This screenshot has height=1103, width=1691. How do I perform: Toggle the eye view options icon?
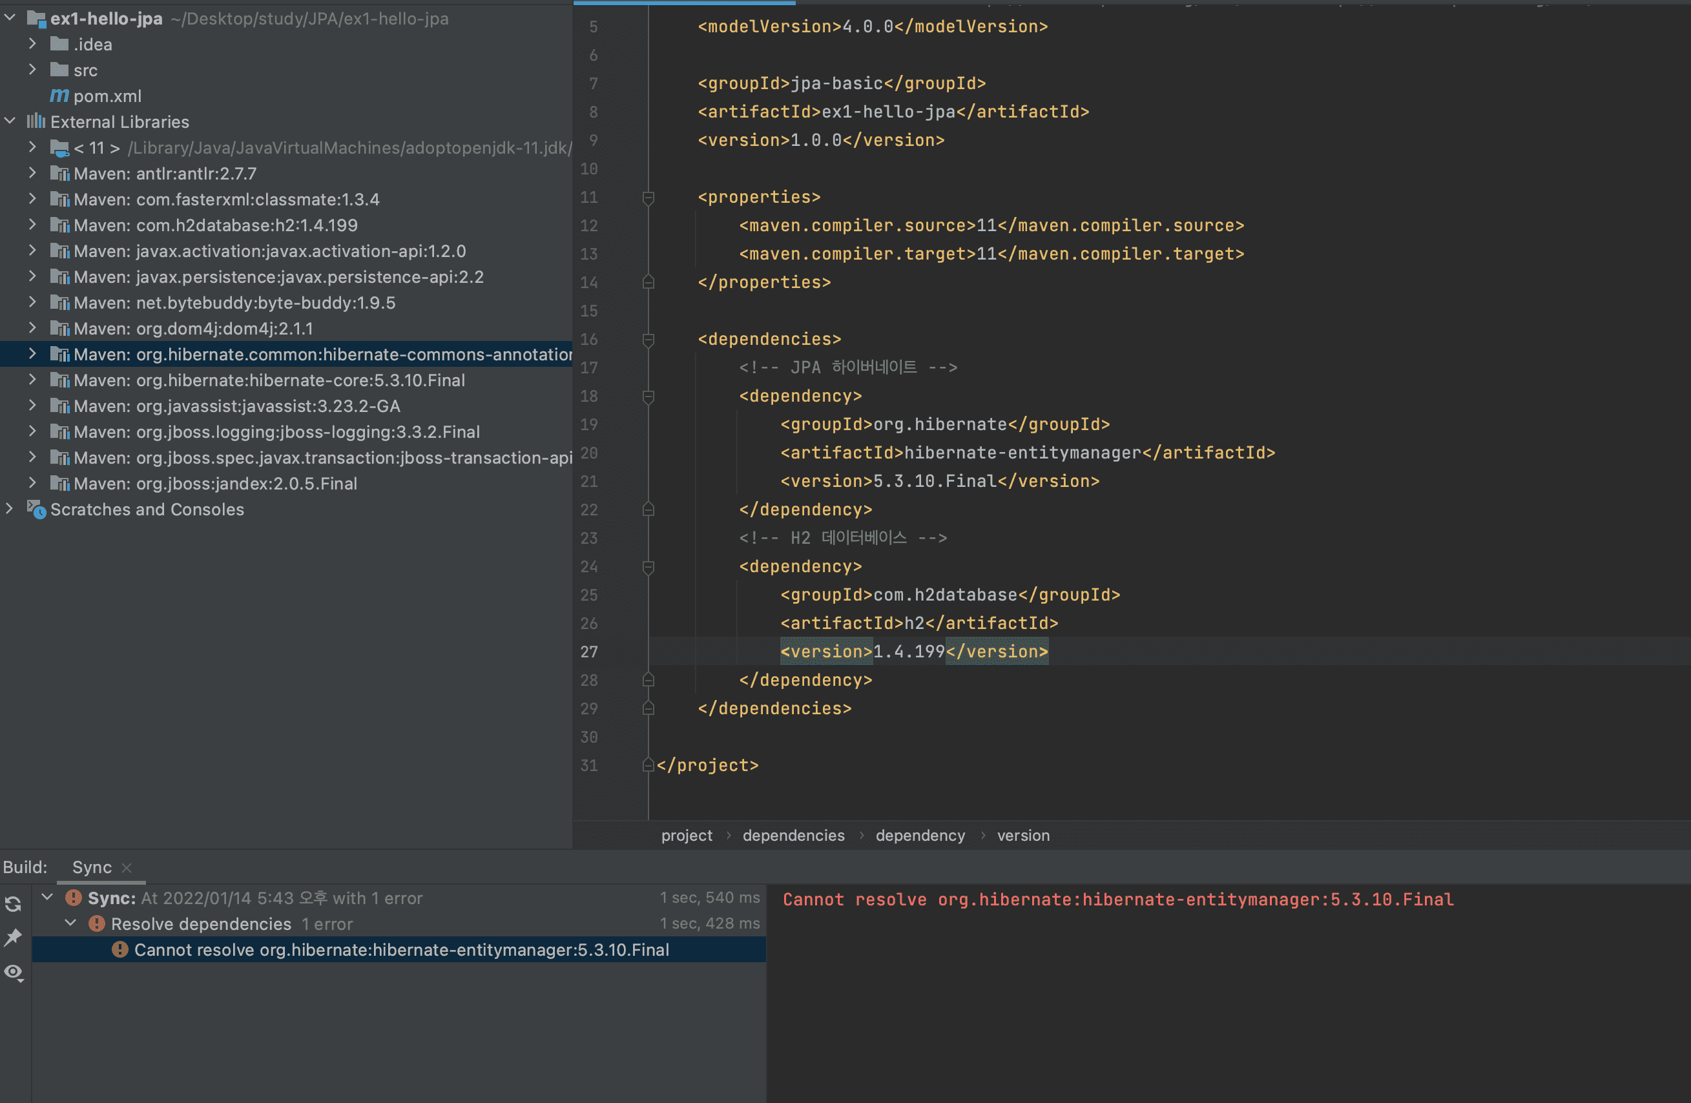[x=13, y=972]
